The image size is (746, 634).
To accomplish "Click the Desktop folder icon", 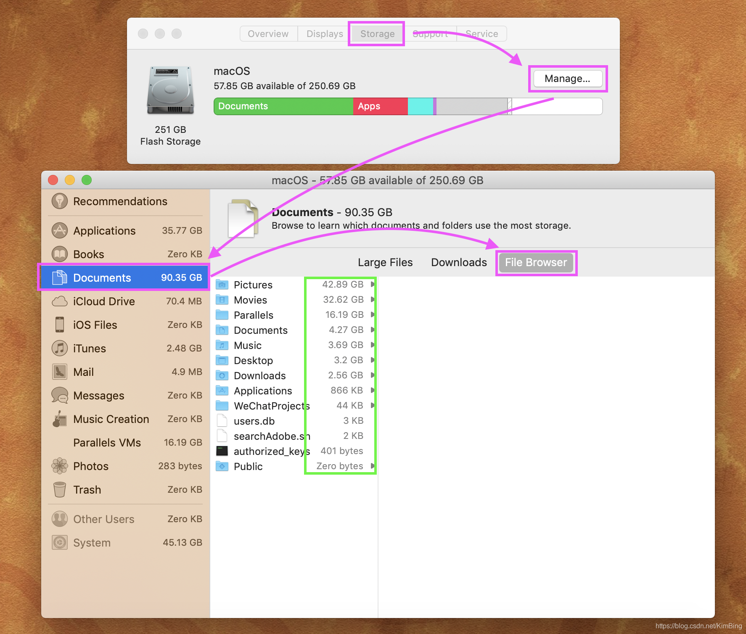I will [x=222, y=360].
